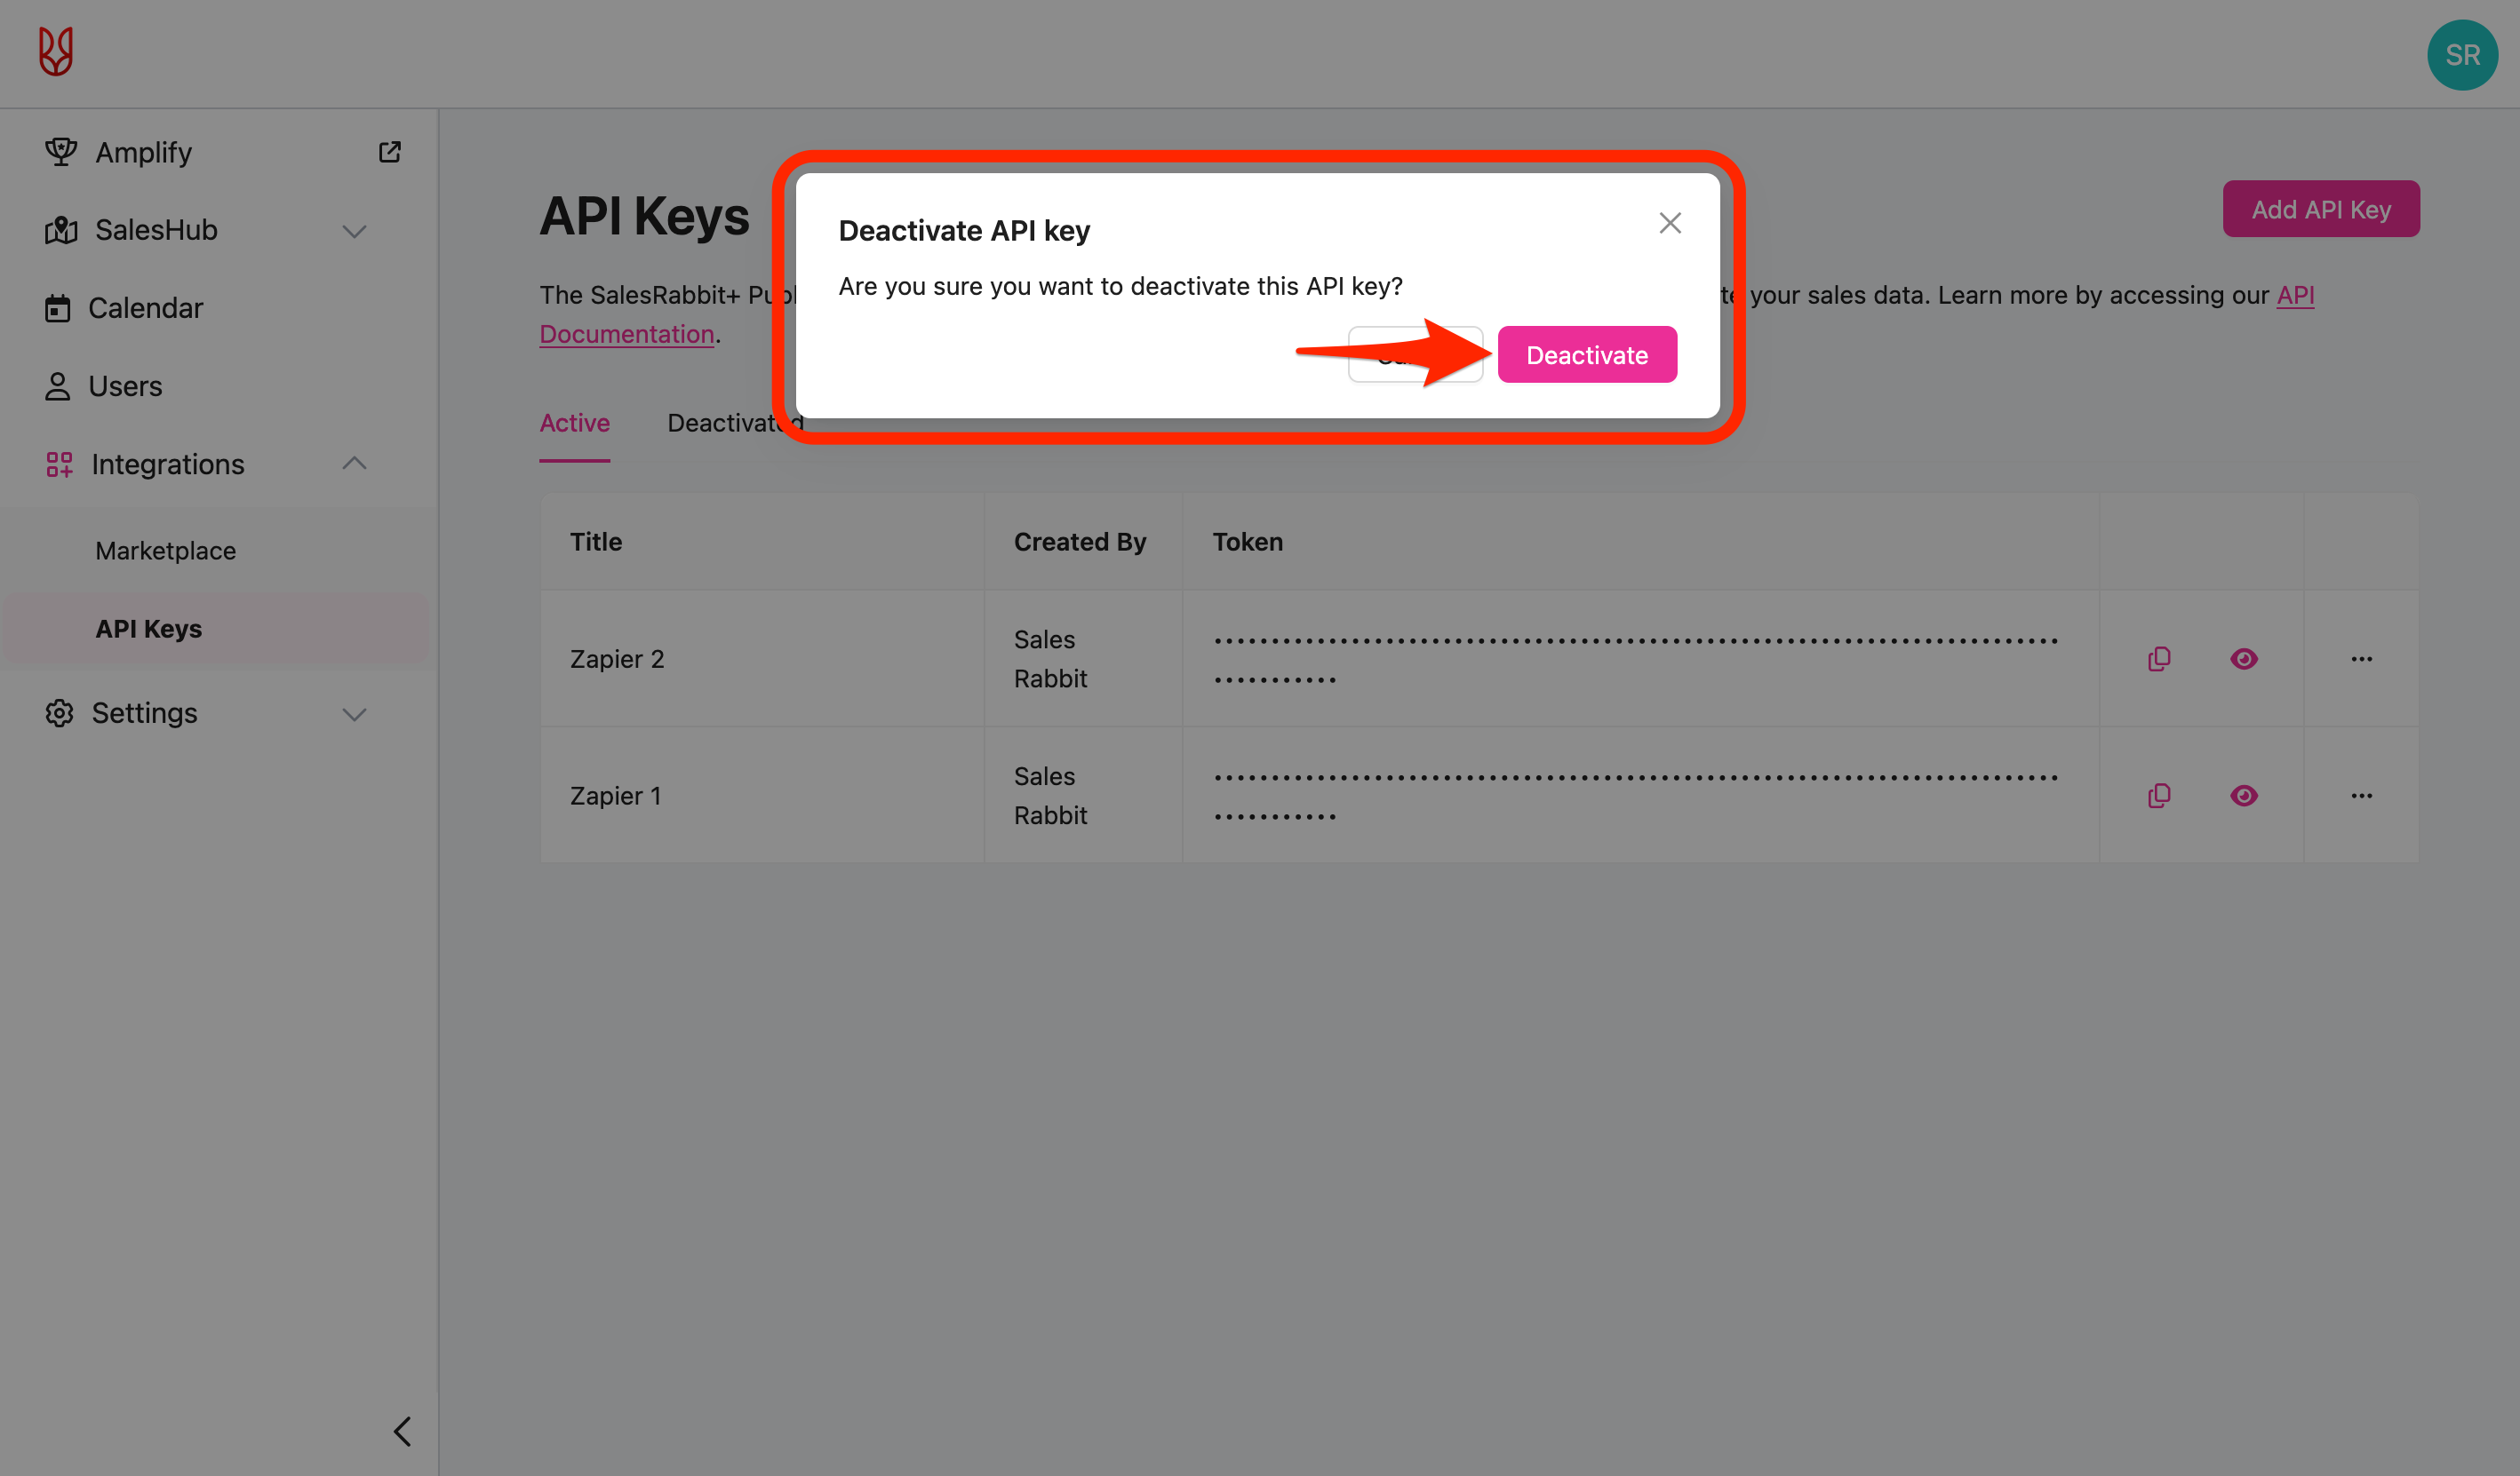Click the SalesRabbit logo icon
Image resolution: width=2520 pixels, height=1476 pixels.
tap(56, 52)
